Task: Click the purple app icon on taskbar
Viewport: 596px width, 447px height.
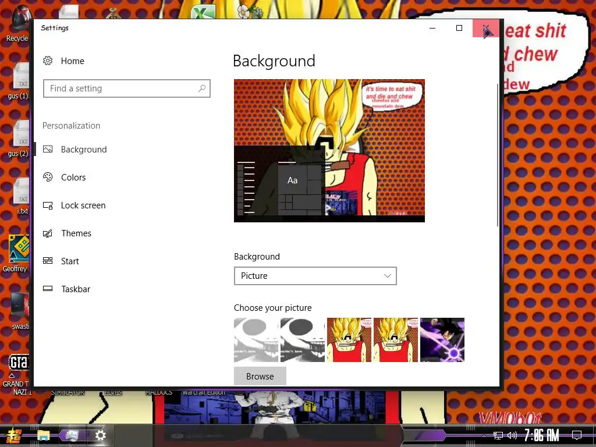Action: point(72,435)
